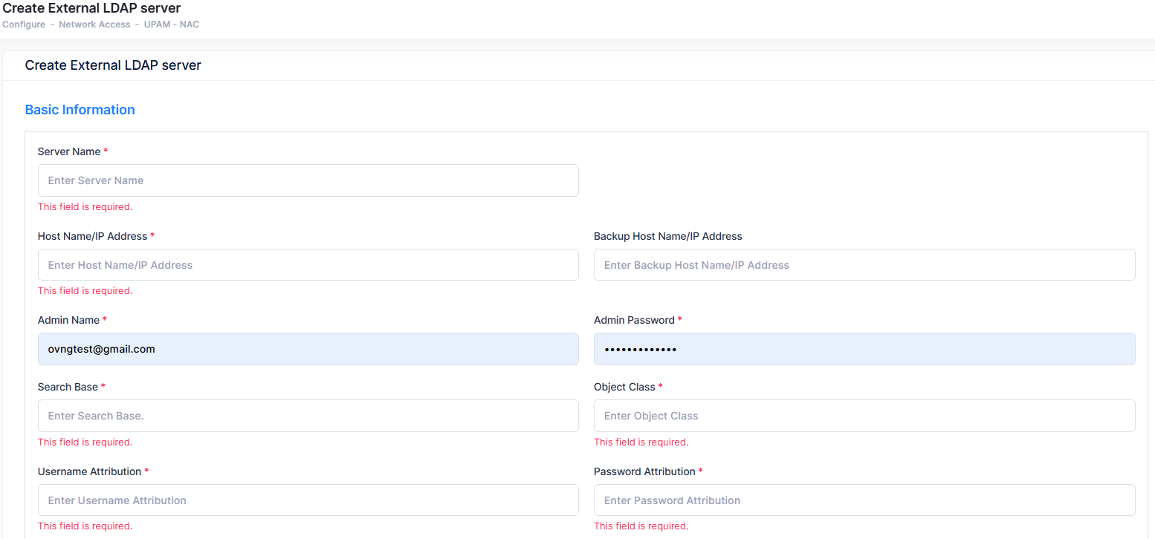1155x539 pixels.
Task: Open the Network Access breadcrumb link
Action: pyautogui.click(x=94, y=24)
